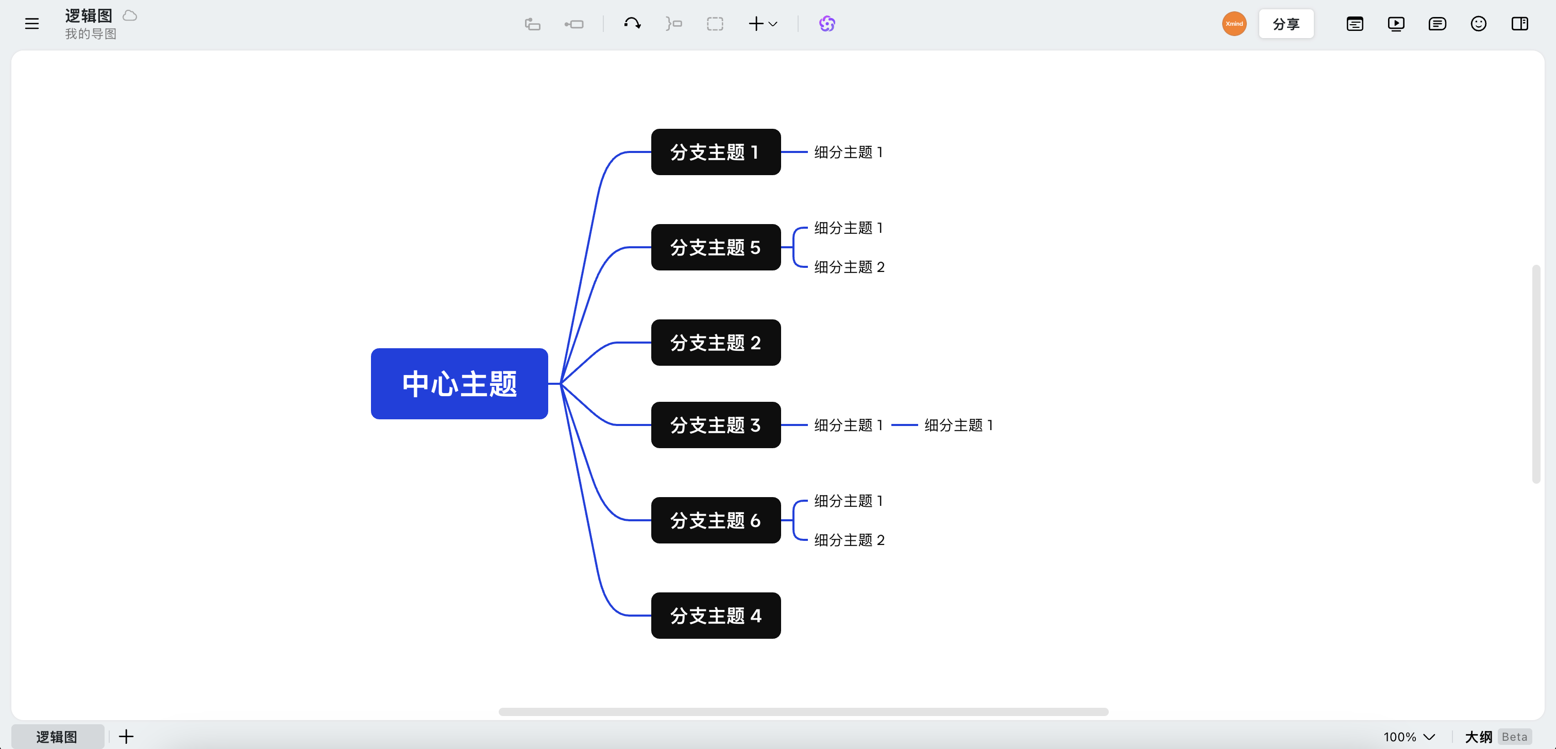Open the sticker emoji icon

click(1478, 24)
